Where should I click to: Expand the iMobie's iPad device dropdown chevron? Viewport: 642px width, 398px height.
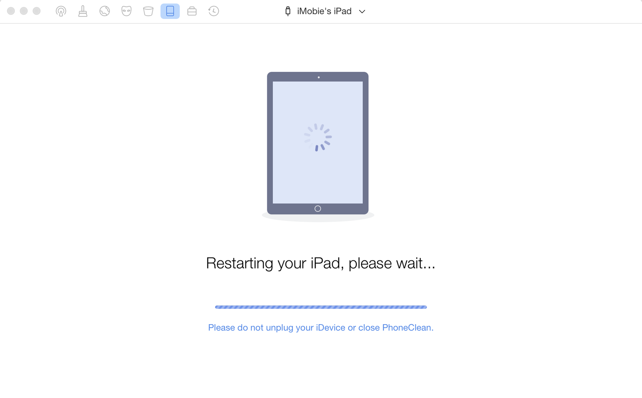[x=362, y=12]
